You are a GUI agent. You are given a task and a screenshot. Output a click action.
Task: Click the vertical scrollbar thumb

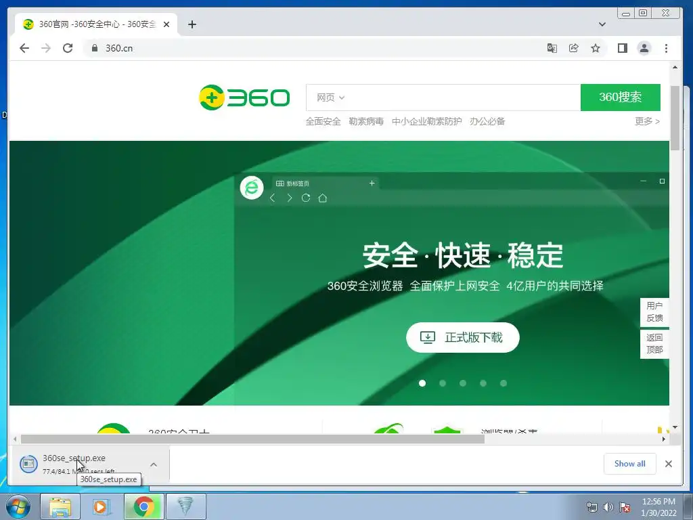[x=675, y=118]
